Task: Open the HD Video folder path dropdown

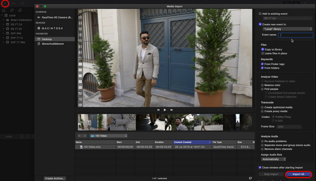Action: [109, 136]
